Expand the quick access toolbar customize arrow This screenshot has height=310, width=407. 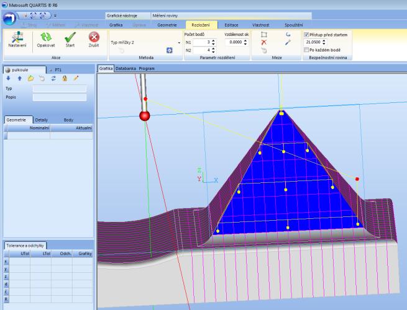coord(55,15)
